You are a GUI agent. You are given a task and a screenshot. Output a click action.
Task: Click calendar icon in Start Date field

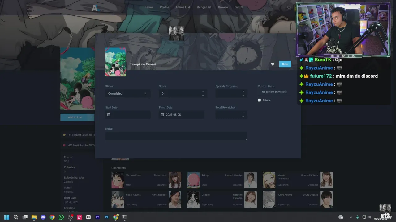[x=109, y=115]
